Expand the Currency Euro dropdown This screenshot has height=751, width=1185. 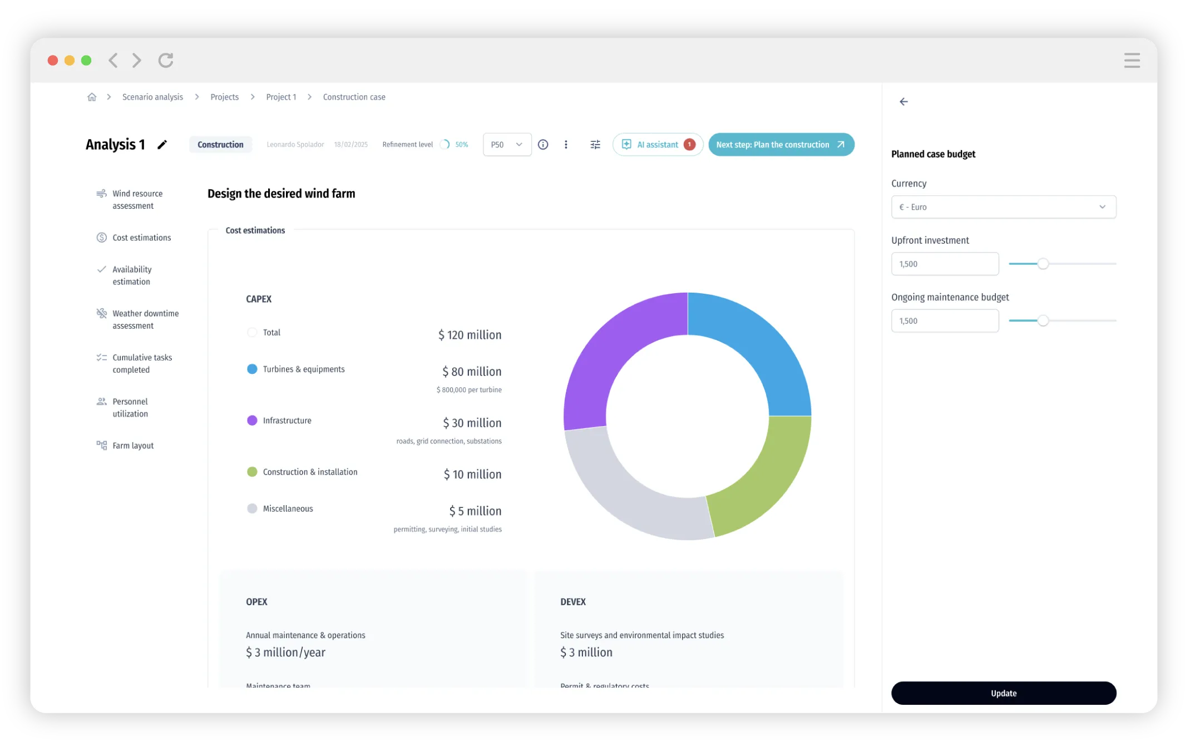tap(1003, 207)
